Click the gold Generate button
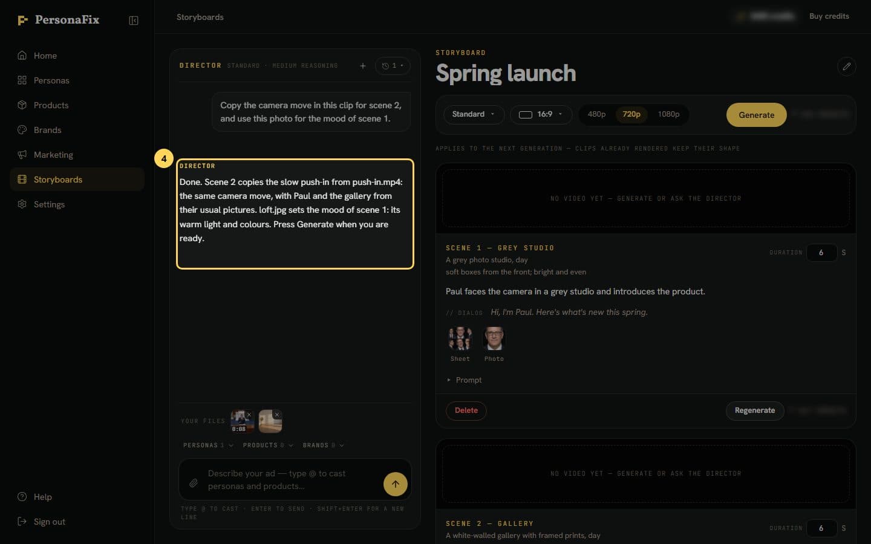Screen dimensions: 871x544 coord(756,115)
